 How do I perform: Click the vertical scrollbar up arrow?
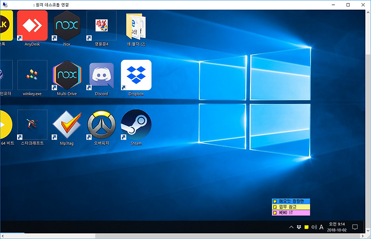pyautogui.click(x=368, y=12)
